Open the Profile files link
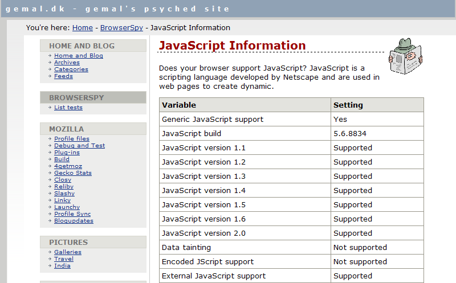The width and height of the screenshot is (456, 283). click(x=72, y=138)
